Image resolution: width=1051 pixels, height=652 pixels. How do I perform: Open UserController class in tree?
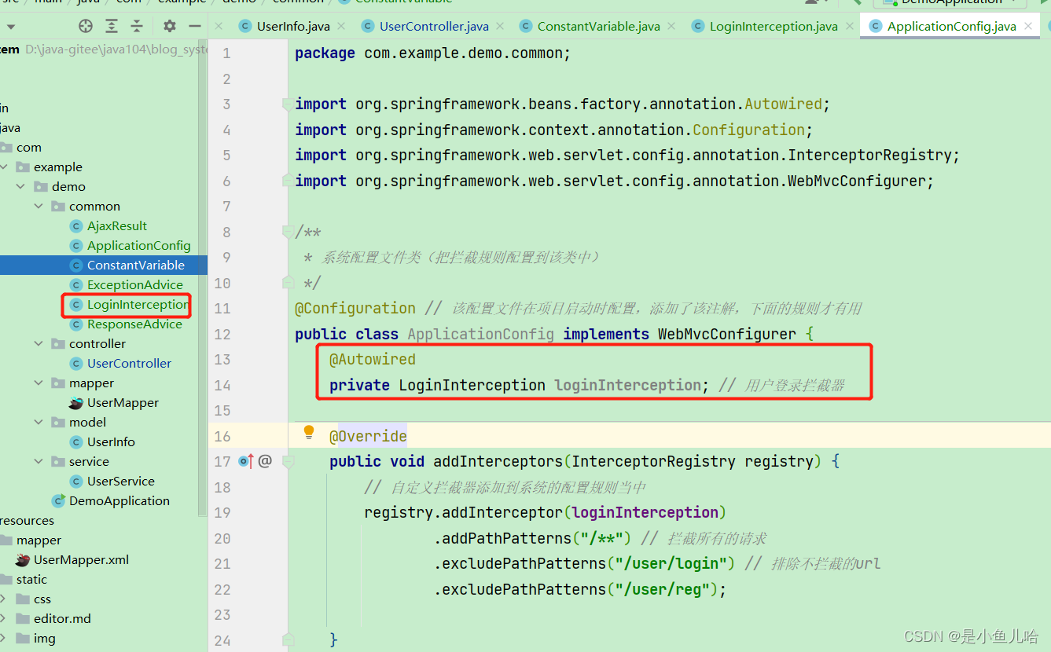129,363
